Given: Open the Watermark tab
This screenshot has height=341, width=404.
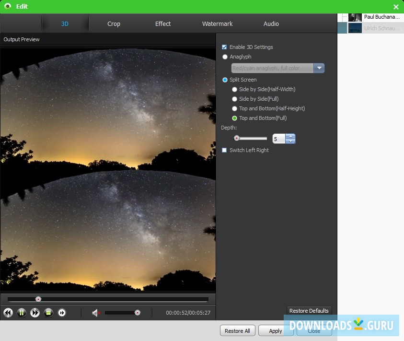Looking at the screenshot, I should click(x=217, y=24).
